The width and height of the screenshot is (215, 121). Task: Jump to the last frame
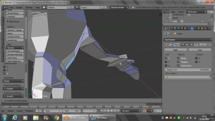pos(118,111)
